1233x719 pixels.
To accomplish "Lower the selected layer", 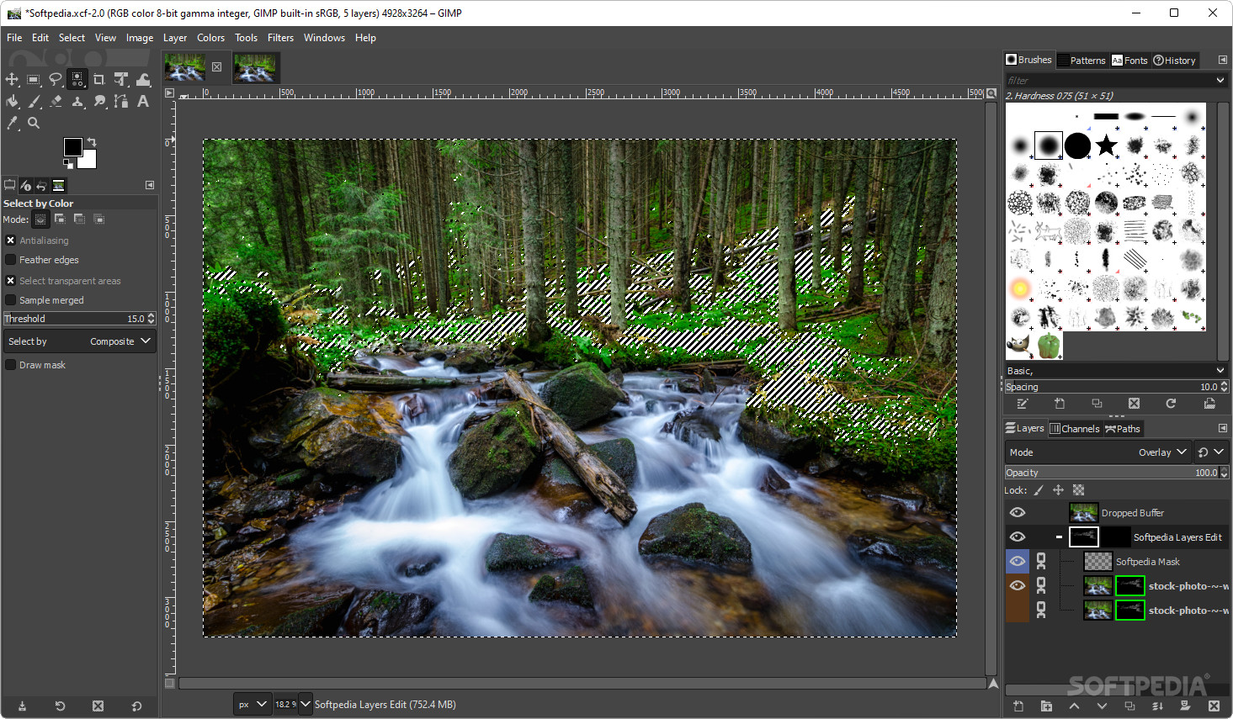I will coord(1102,706).
